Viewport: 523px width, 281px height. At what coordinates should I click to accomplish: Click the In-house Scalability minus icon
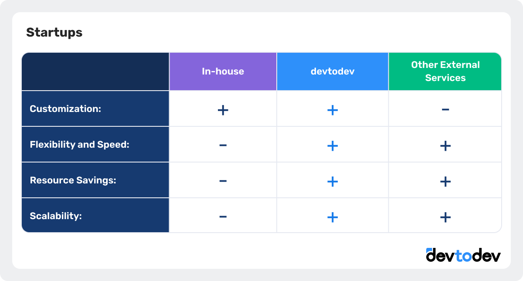point(223,217)
